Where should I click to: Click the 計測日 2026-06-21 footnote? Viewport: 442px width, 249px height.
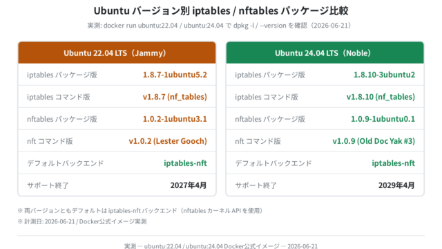pos(82,221)
